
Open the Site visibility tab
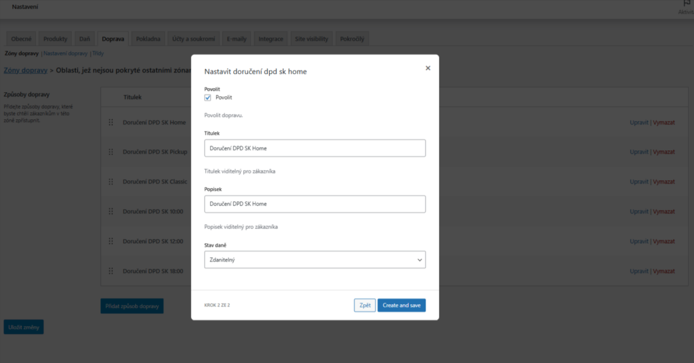(x=312, y=39)
